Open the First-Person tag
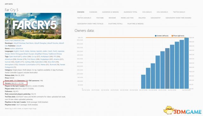The height and width of the screenshot is (116, 203). click(x=31, y=59)
